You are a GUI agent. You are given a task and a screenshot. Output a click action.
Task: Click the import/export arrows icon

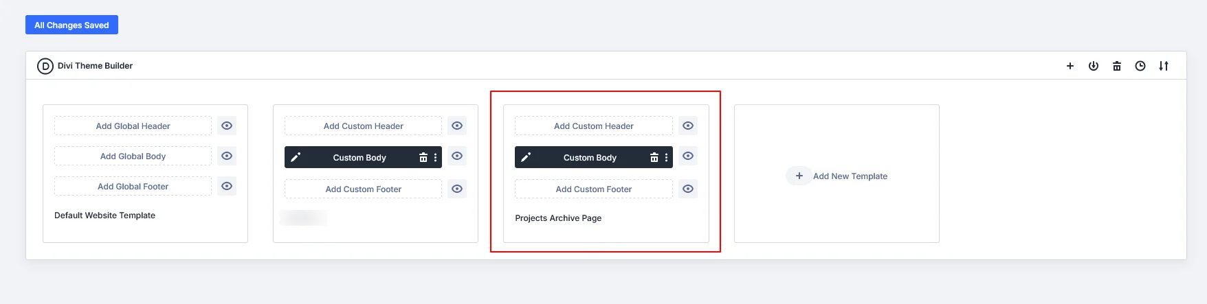1164,66
